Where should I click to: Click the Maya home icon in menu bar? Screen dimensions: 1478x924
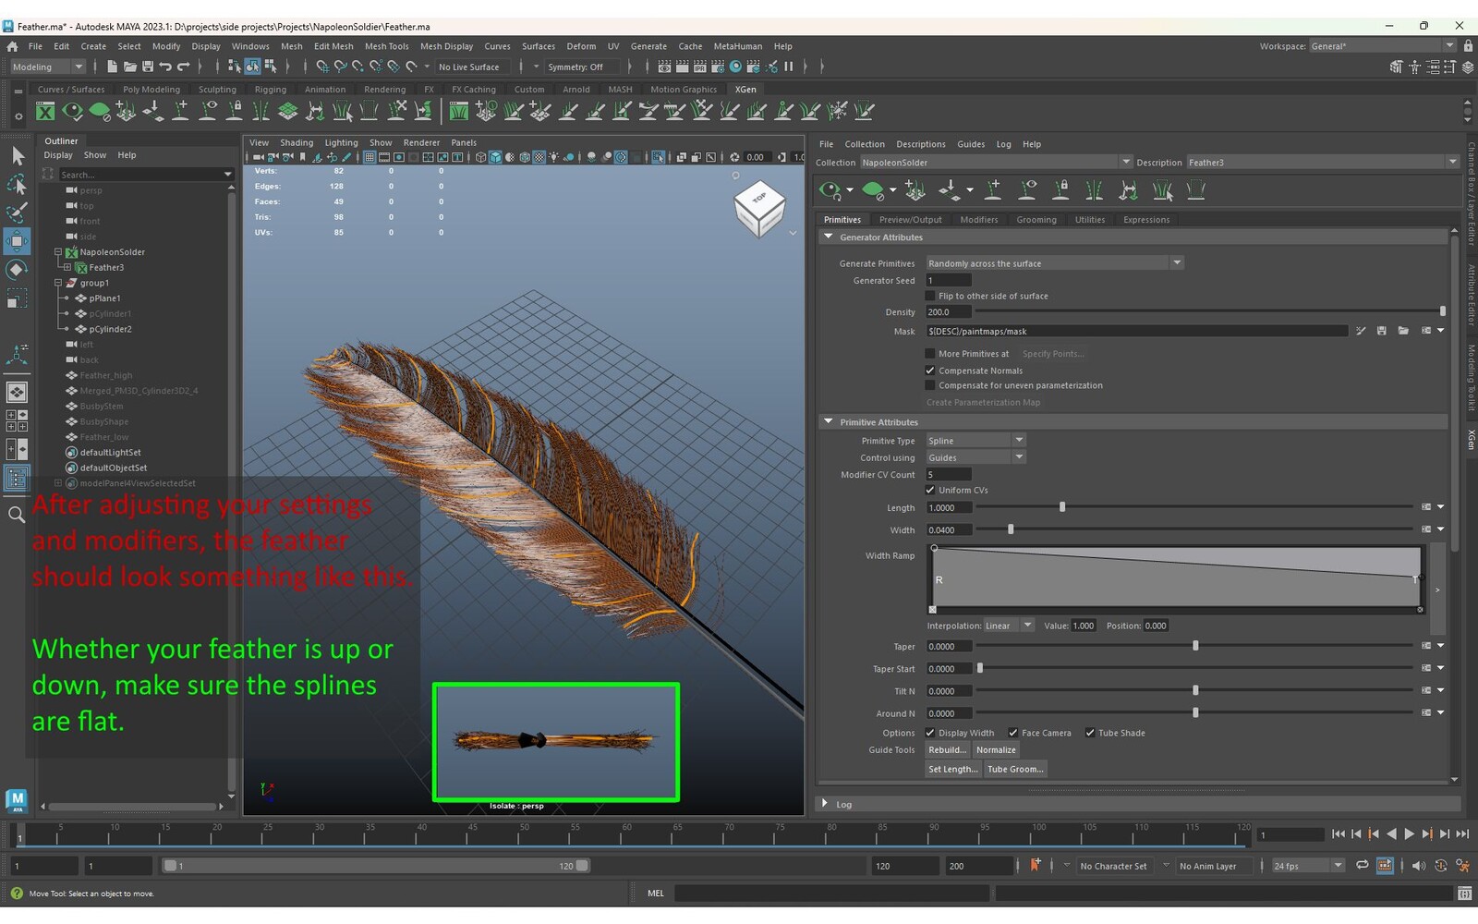tap(12, 46)
